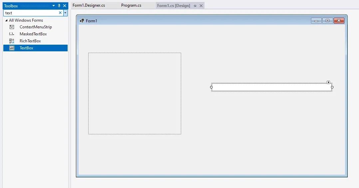359x188 pixels.
Task: Collapse the All Windows Forms group
Action: [x=6, y=20]
